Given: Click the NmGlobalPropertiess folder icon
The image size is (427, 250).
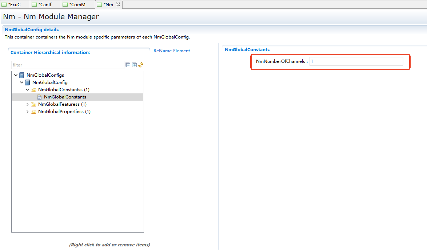Looking at the screenshot, I should coord(33,112).
